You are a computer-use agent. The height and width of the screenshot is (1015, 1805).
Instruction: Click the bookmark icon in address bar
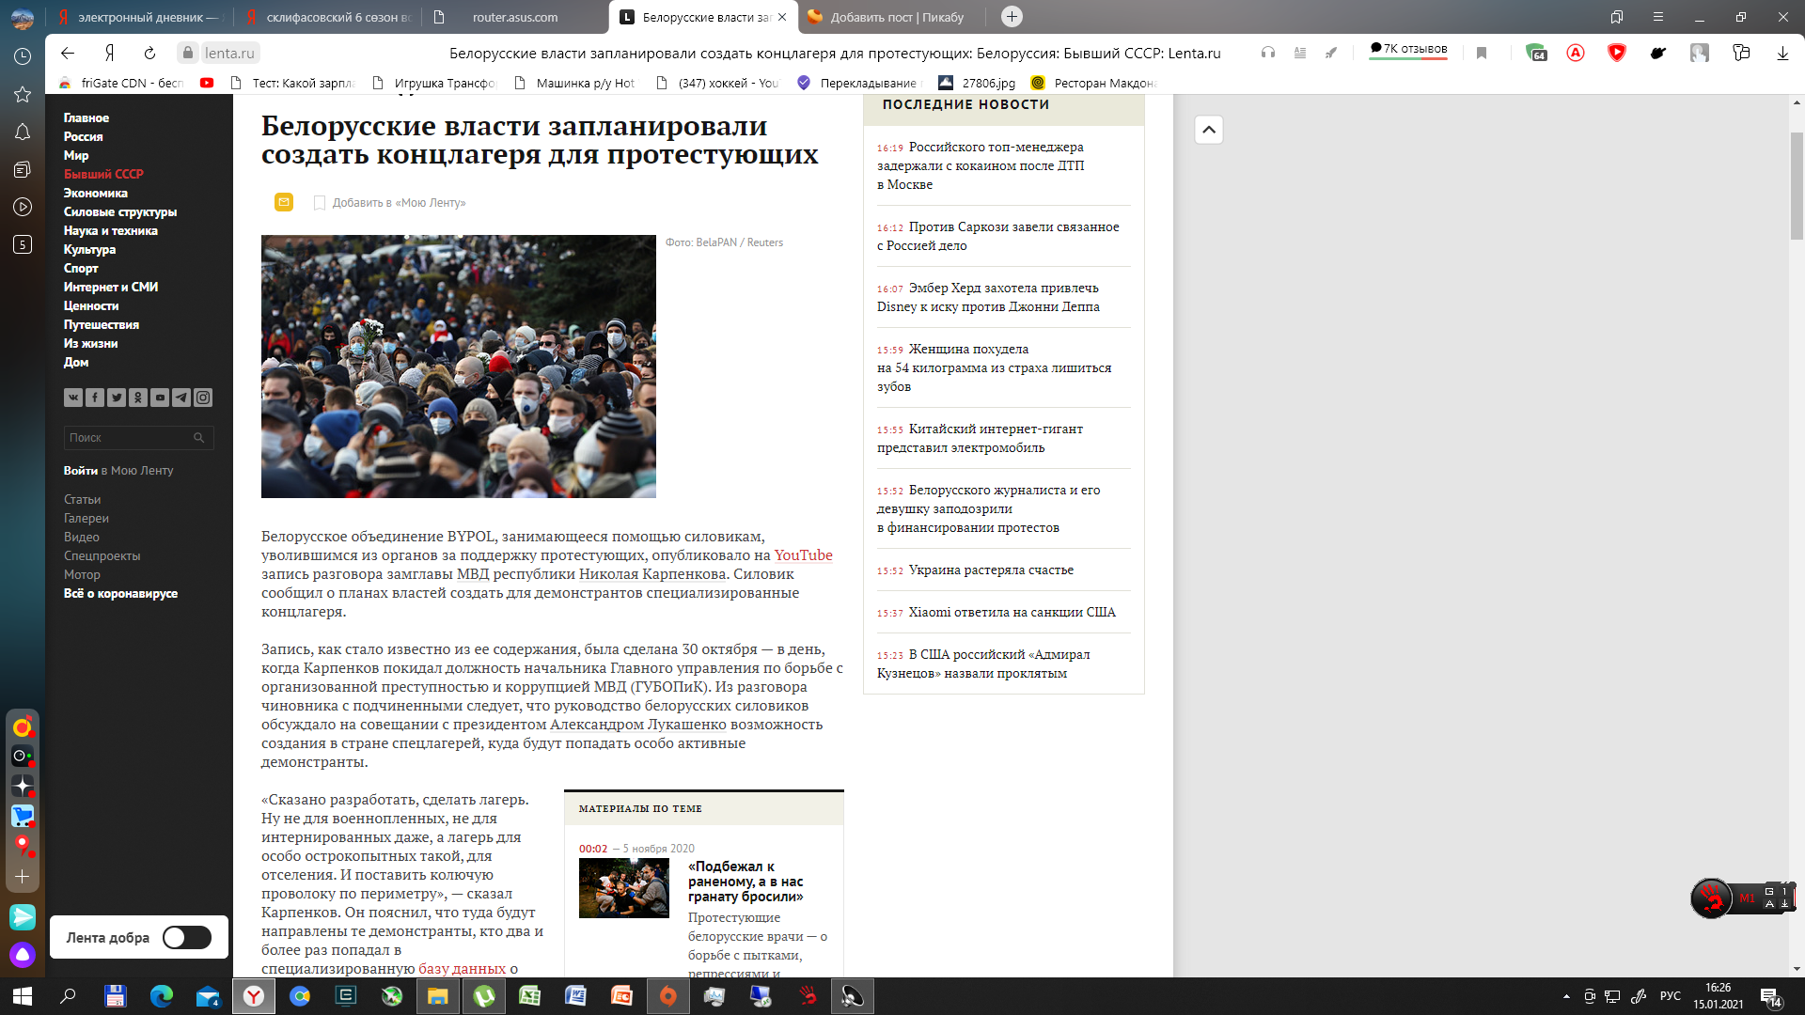pos(1482,54)
